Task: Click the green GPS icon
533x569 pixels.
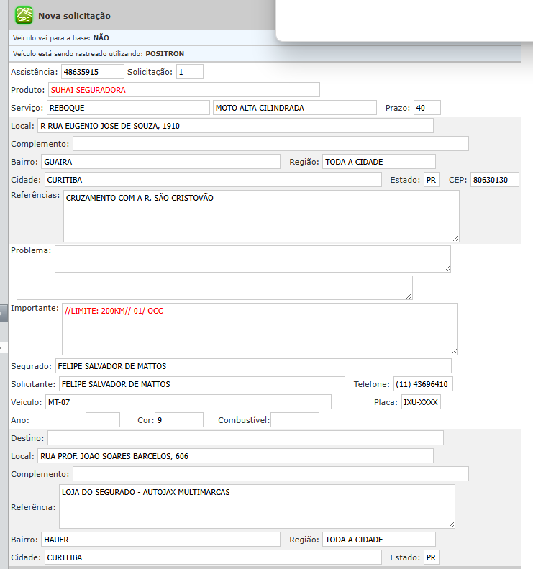Action: (24, 15)
